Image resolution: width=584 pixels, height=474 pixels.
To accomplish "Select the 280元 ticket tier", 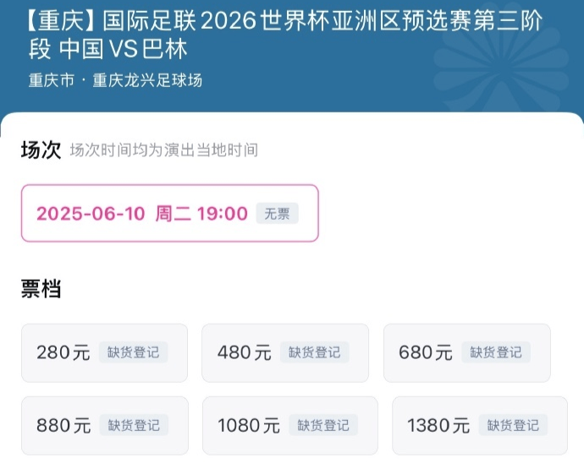I will pyautogui.click(x=104, y=353).
